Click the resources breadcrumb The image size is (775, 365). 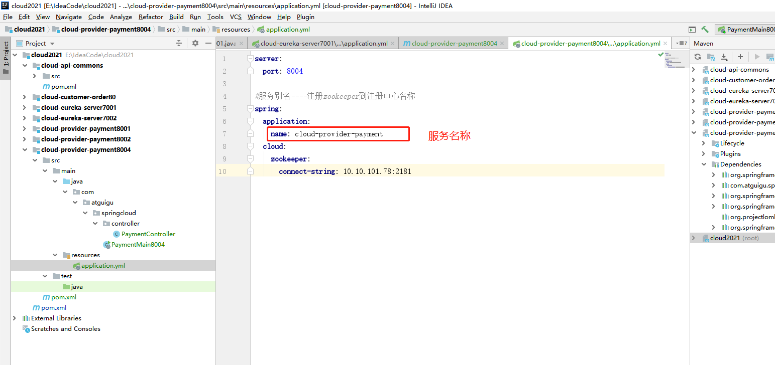pos(231,30)
